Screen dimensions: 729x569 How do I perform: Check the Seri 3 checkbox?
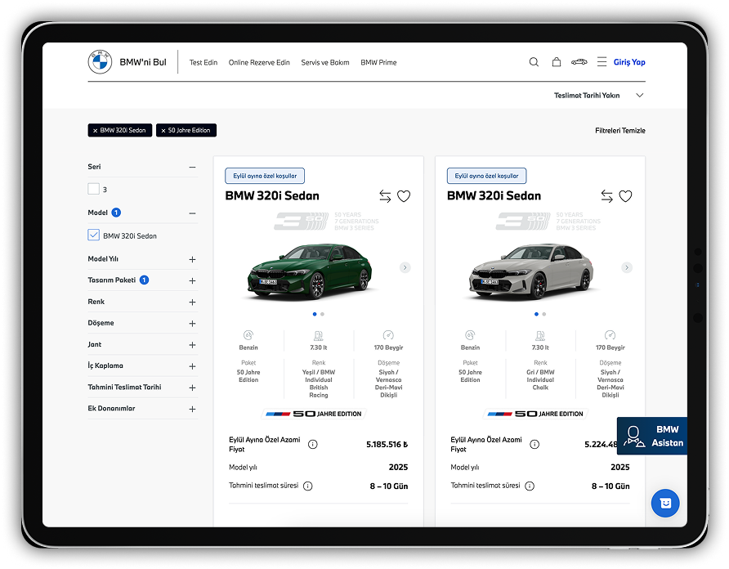92,188
